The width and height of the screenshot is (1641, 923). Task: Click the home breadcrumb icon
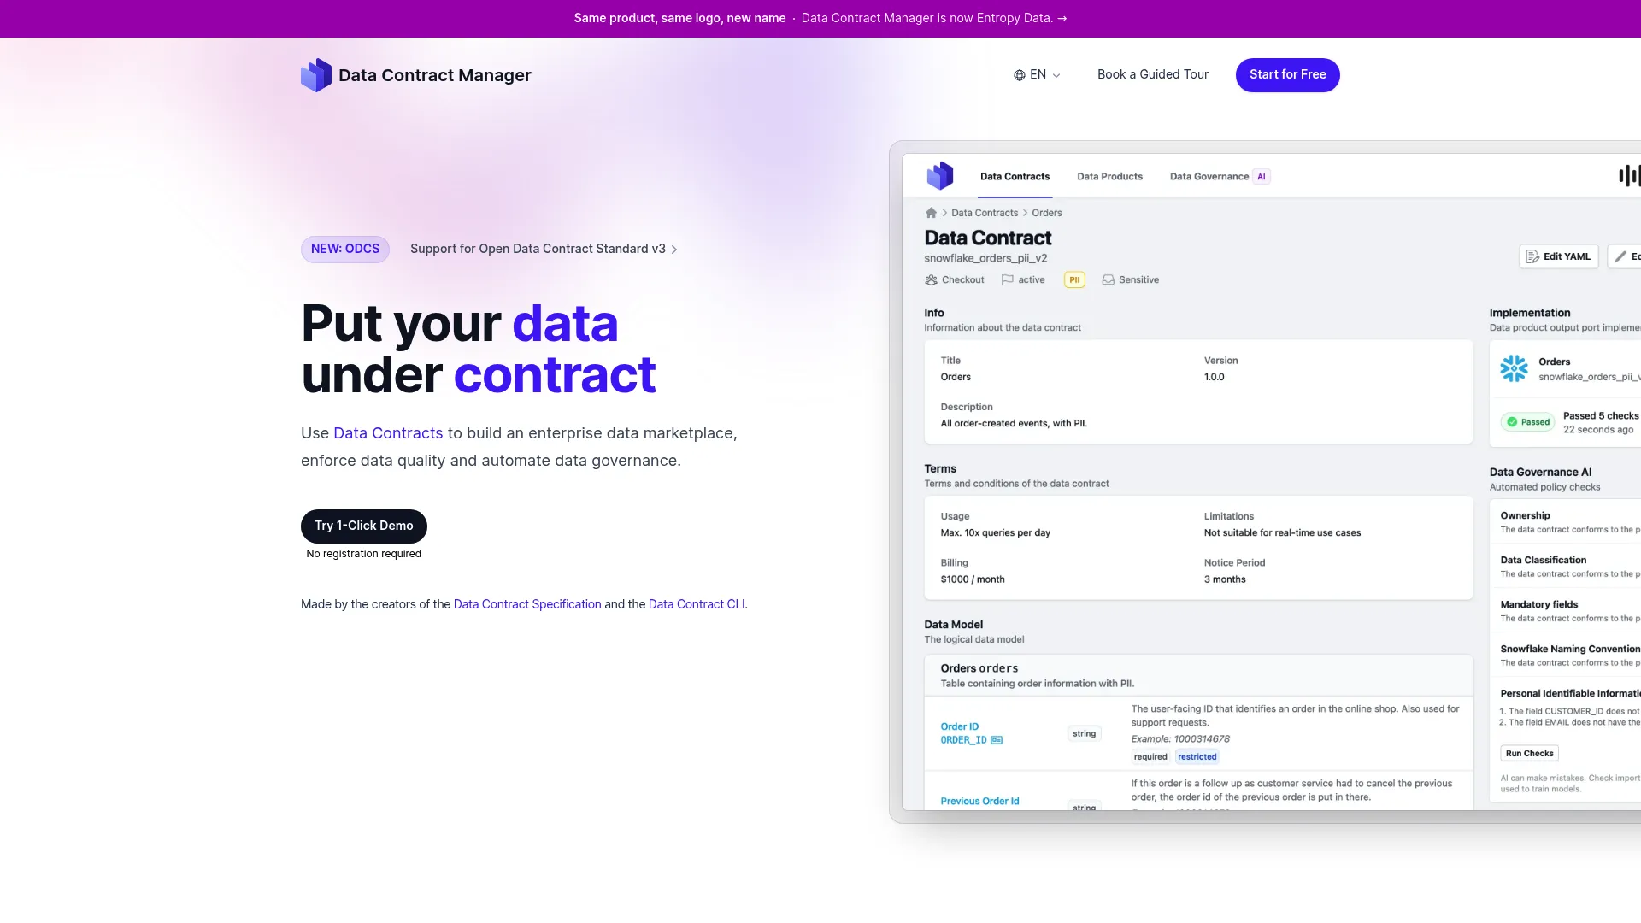pos(931,213)
